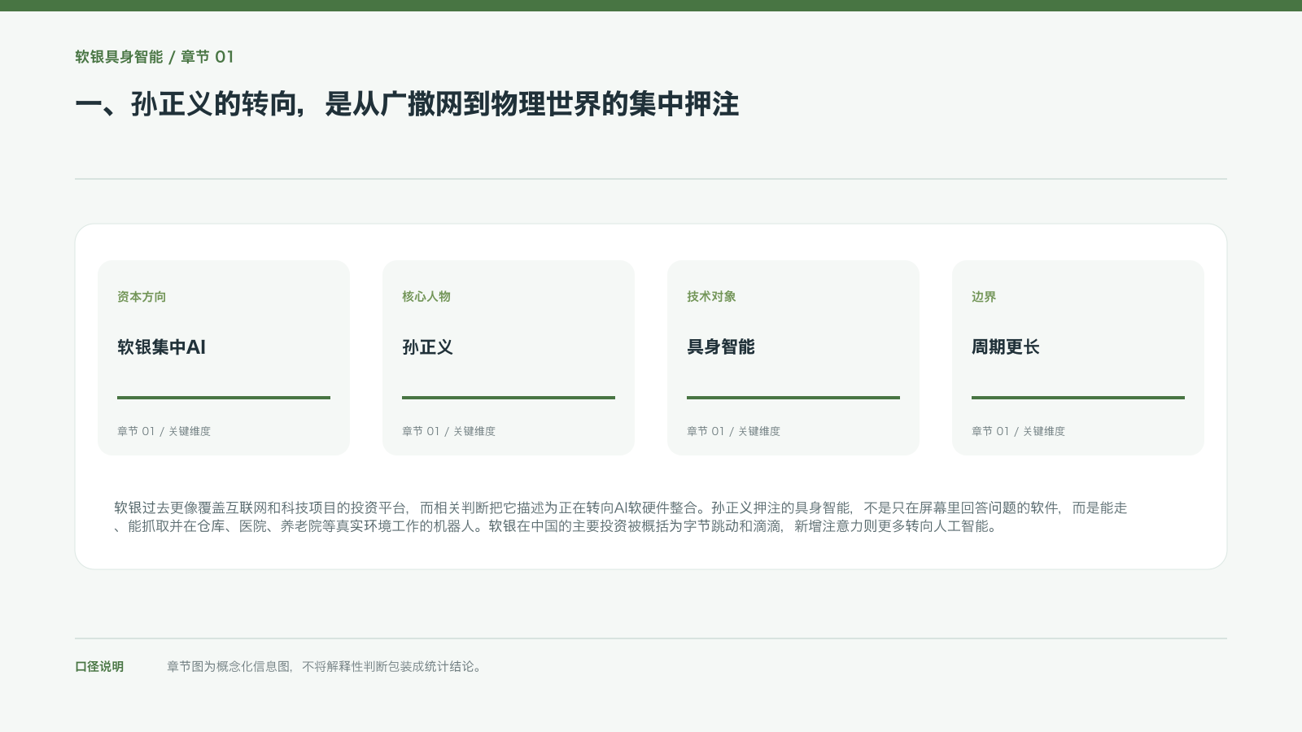Select the "孙正义" heading in 核心人物 card
Image resolution: width=1302 pixels, height=732 pixels.
tap(427, 347)
